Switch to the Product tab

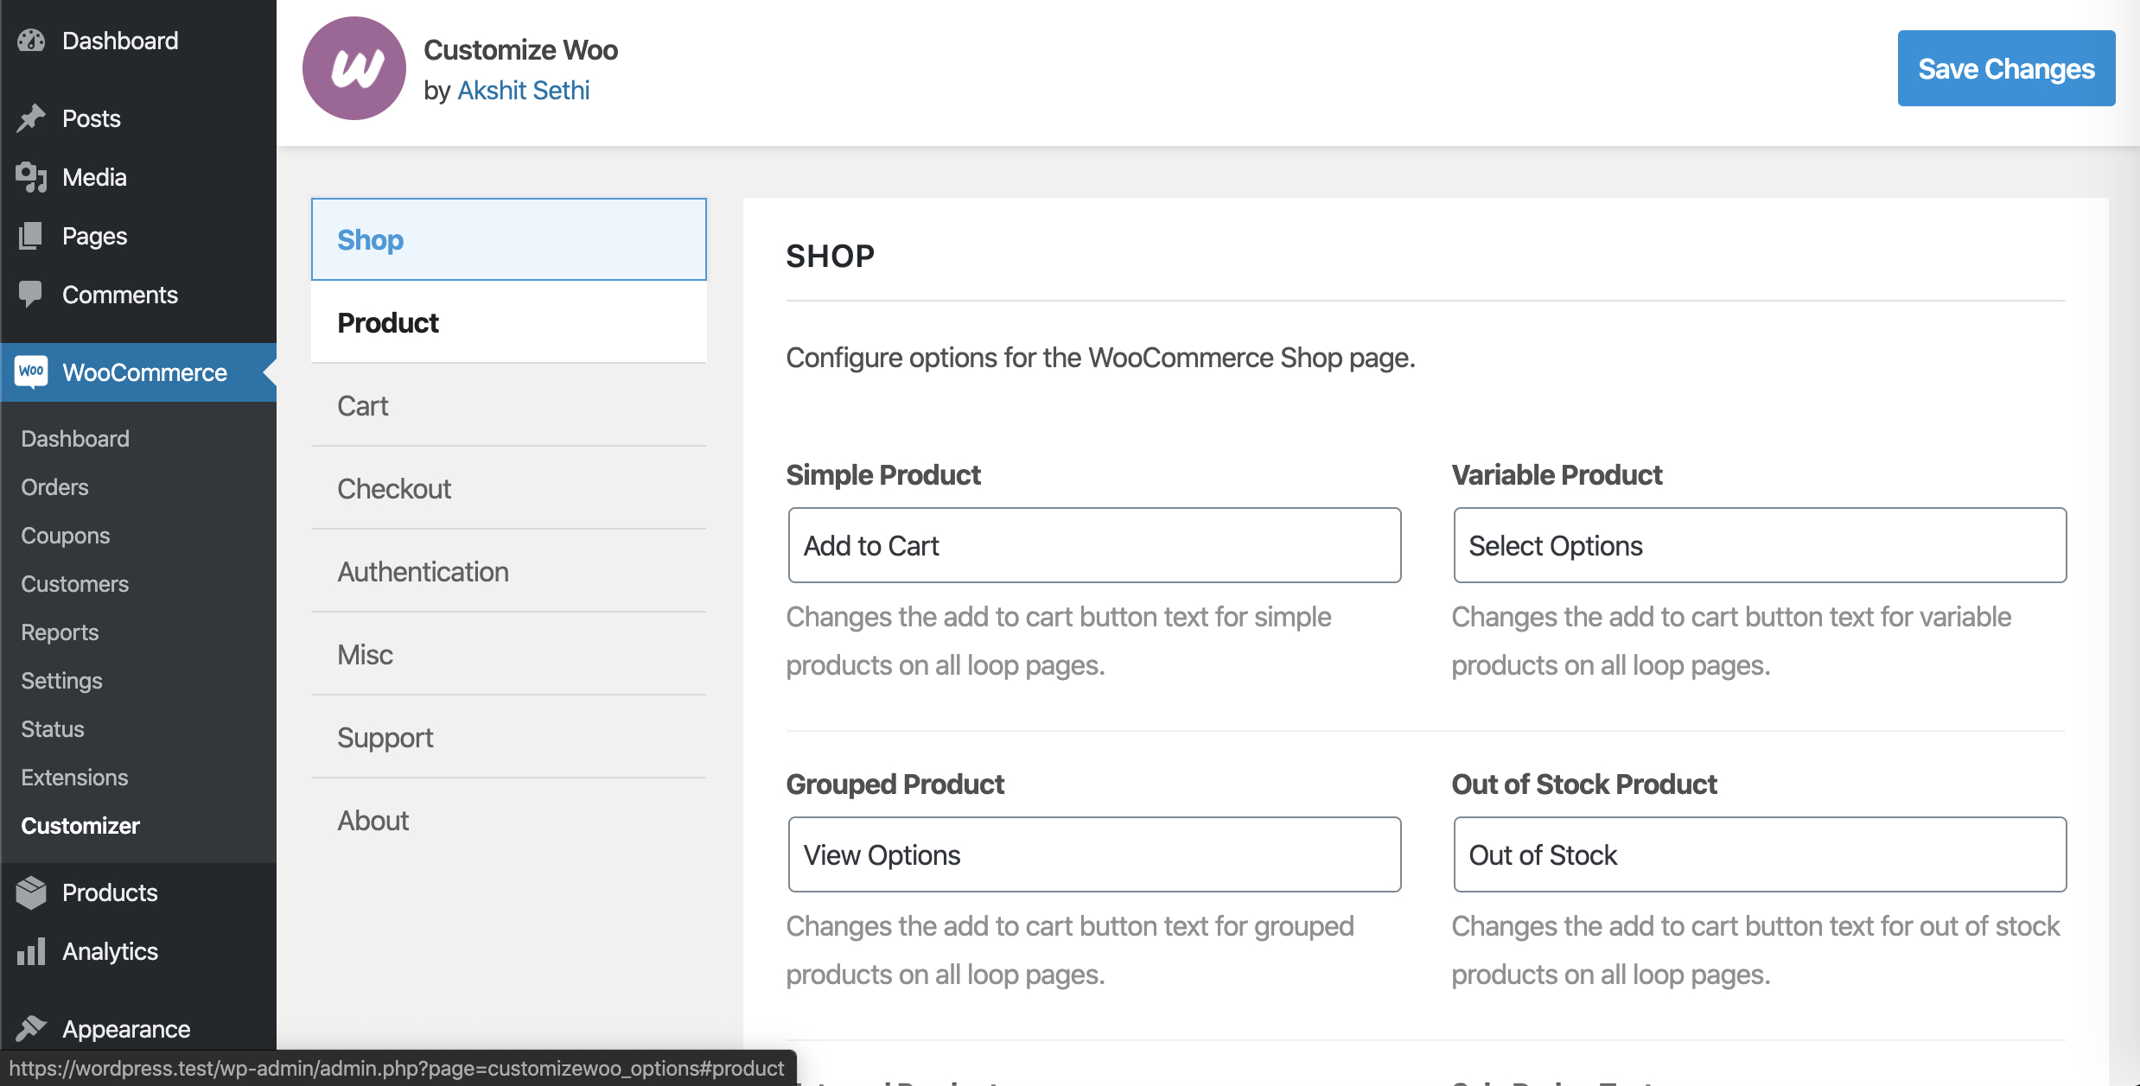coord(509,322)
